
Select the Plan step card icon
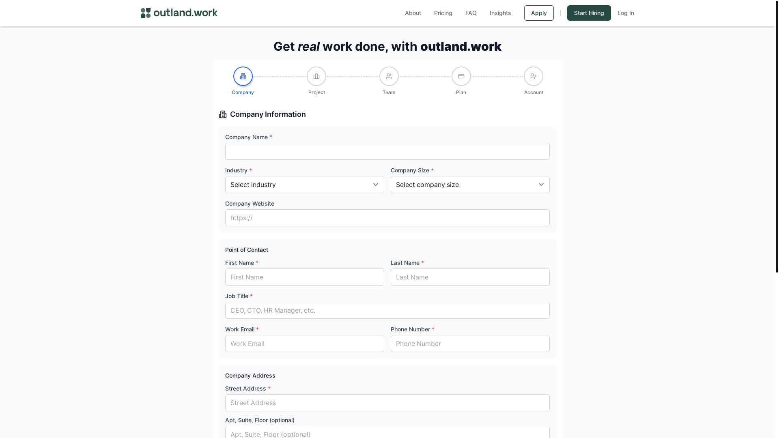(461, 76)
